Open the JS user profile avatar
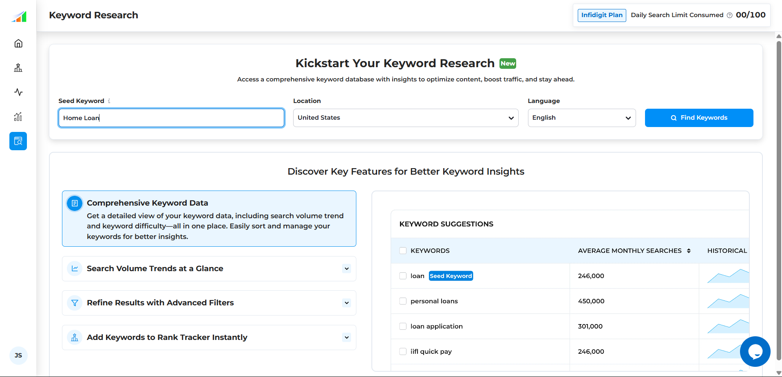Image resolution: width=782 pixels, height=377 pixels. (18, 355)
